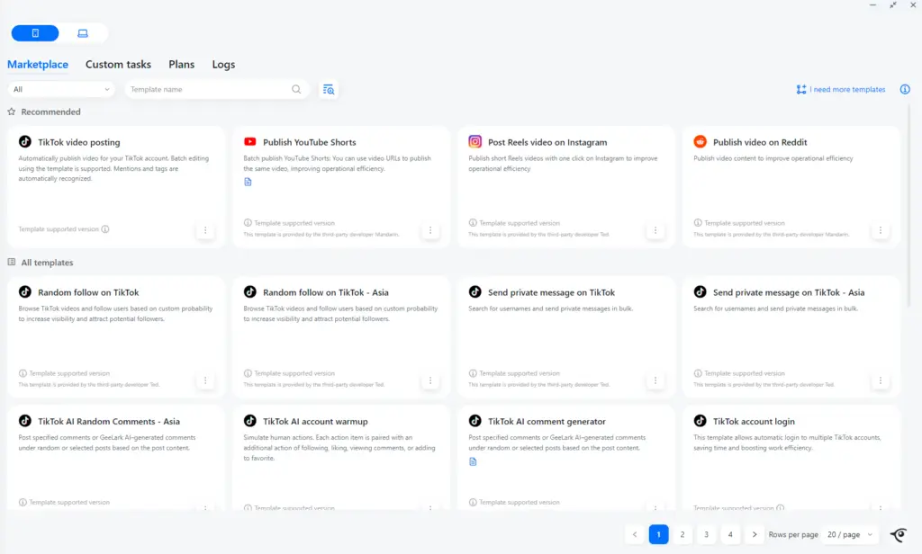Switch to the mobile phone view toggle
922x554 pixels.
(35, 33)
